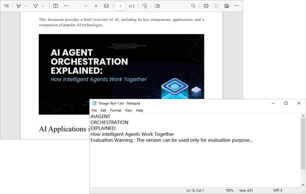
Task: Open the Notepad View menu
Action: (x=128, y=110)
